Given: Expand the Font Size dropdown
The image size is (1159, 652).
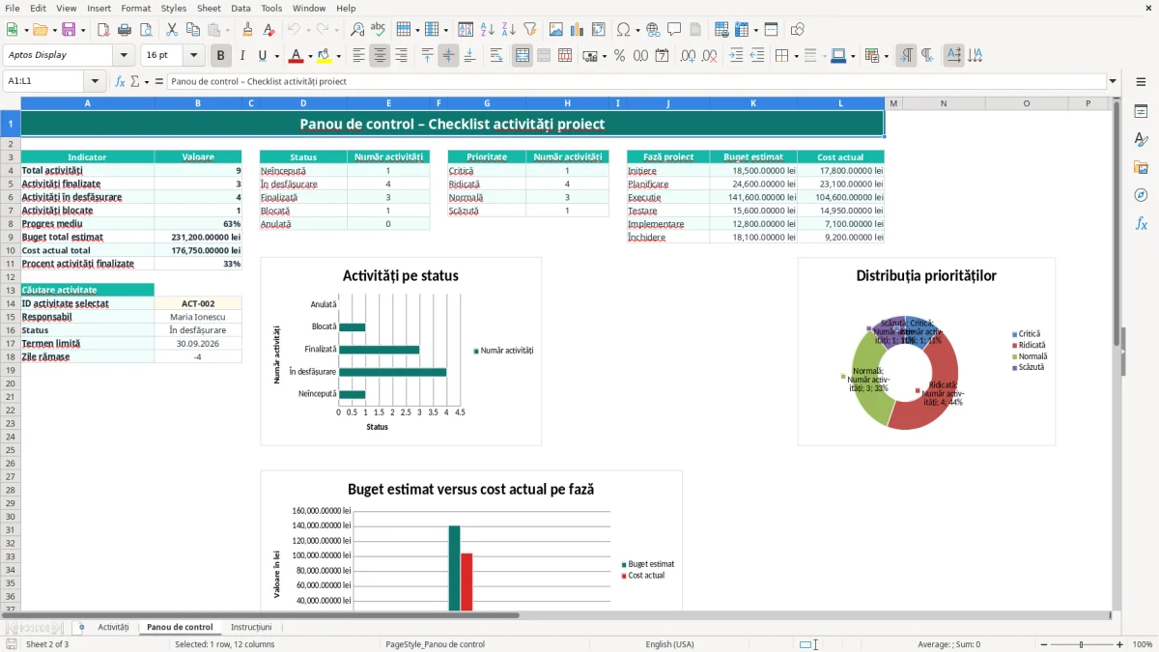Looking at the screenshot, I should 194,56.
